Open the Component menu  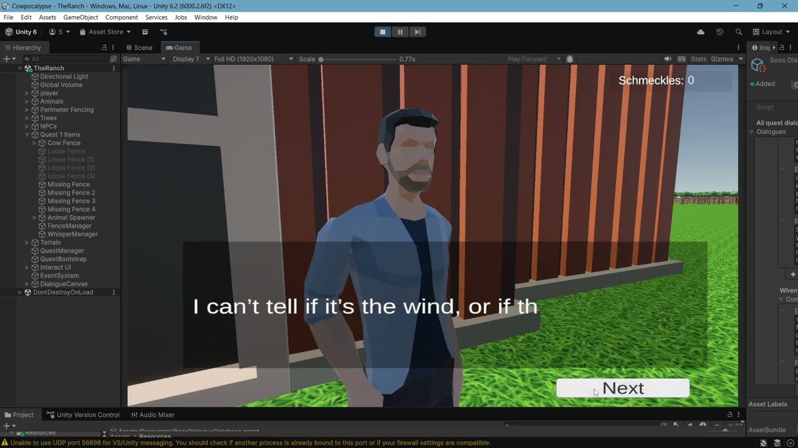point(122,17)
